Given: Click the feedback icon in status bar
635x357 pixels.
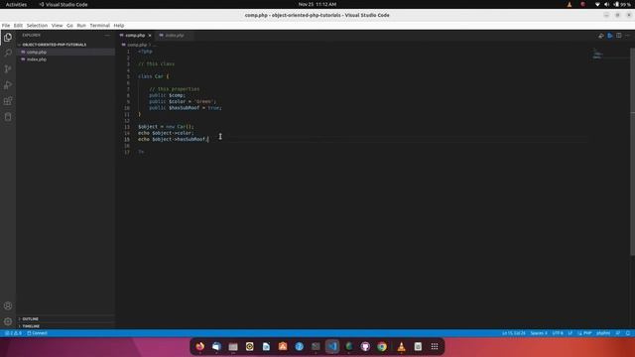Looking at the screenshot, I should pyautogui.click(x=618, y=333).
